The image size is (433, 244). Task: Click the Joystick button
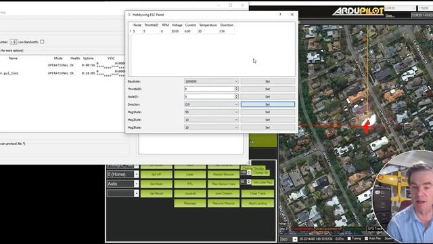pyautogui.click(x=190, y=193)
